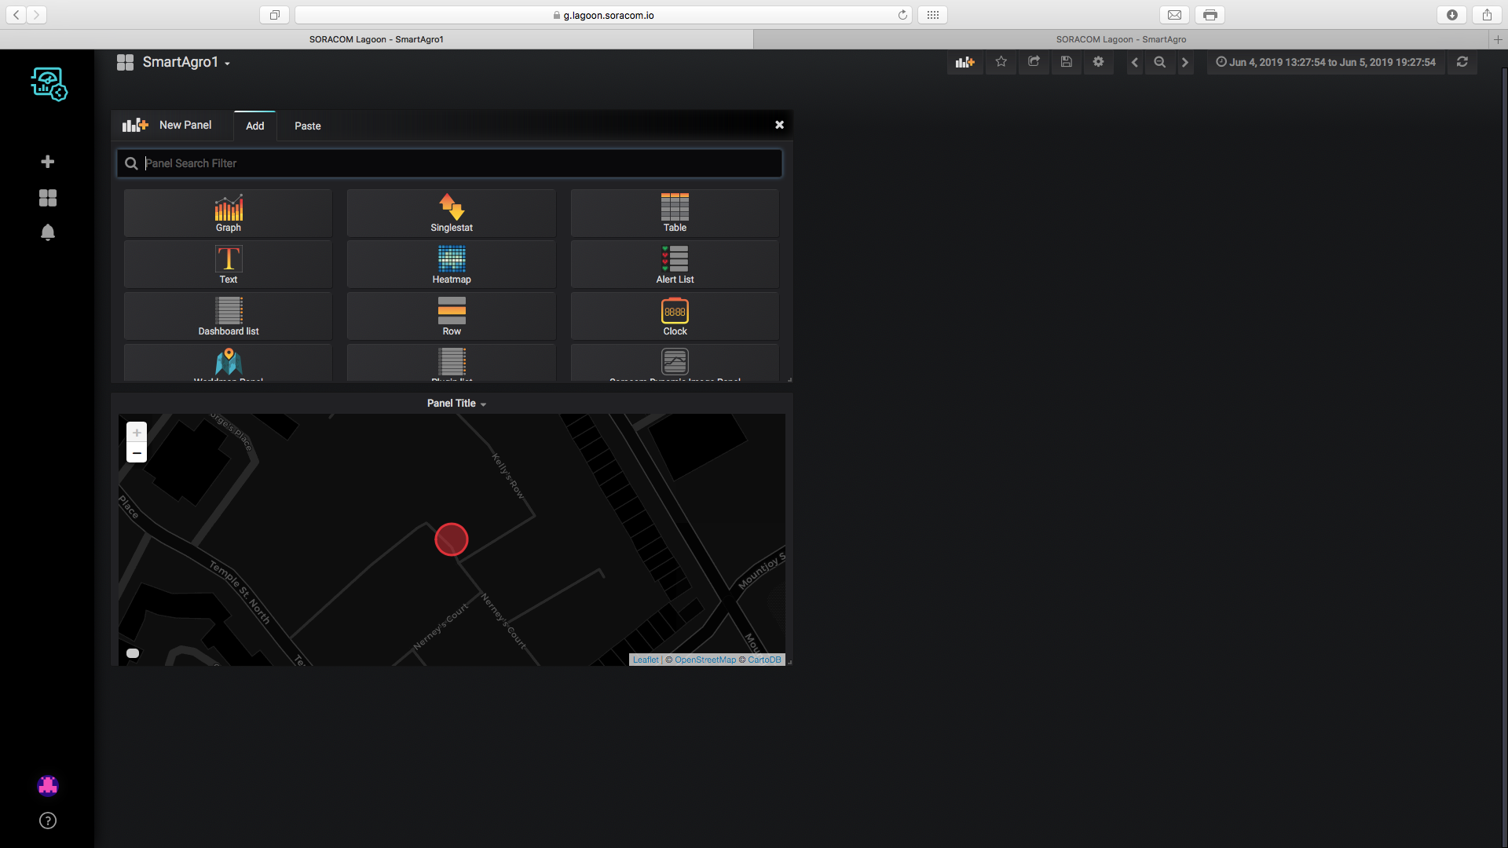The image size is (1508, 848).
Task: Save the dashboard with disk icon
Action: pos(1066,62)
